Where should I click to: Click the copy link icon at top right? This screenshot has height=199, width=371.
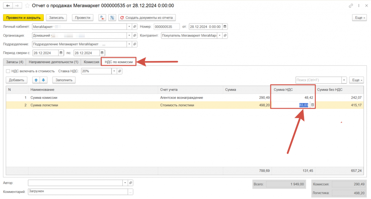point(351,6)
